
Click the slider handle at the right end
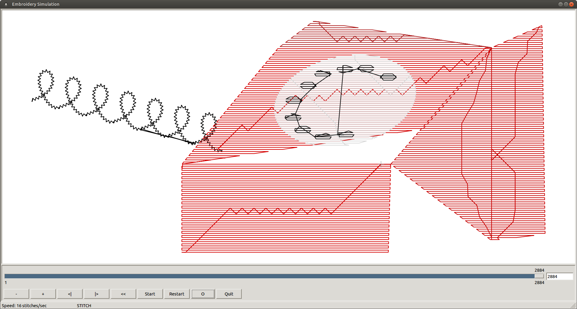(539, 276)
